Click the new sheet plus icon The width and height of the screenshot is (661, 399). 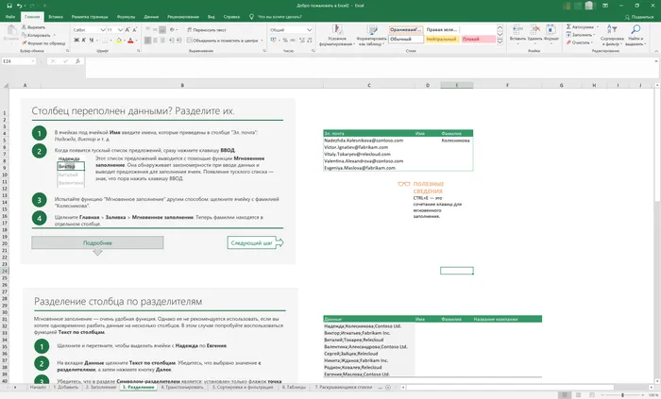tap(388, 388)
